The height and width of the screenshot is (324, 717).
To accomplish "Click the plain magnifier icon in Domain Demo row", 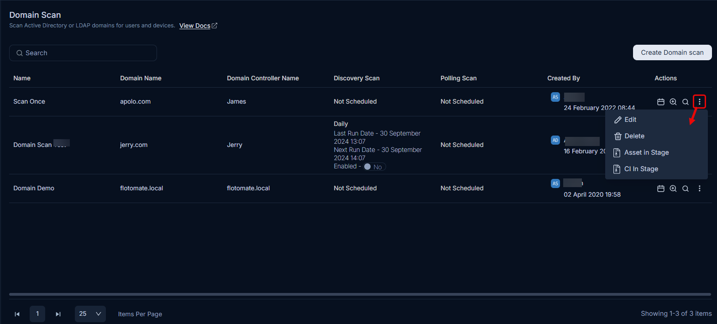I will (x=686, y=188).
